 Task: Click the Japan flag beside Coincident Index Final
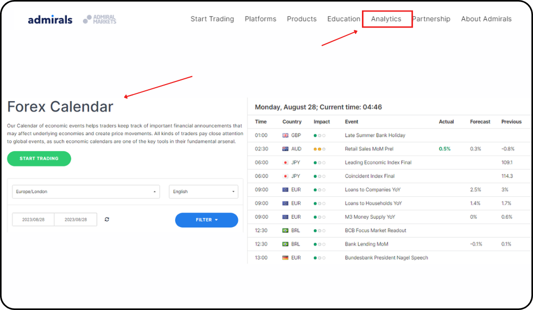click(285, 176)
